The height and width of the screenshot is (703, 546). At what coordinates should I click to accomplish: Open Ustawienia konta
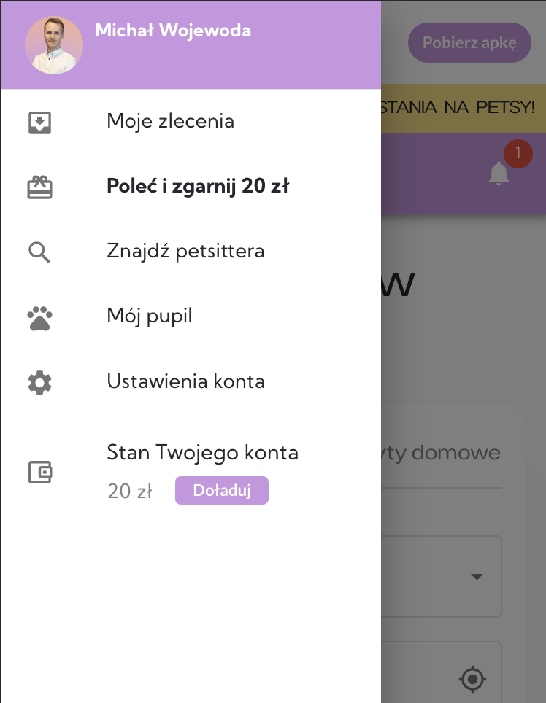coord(185,381)
